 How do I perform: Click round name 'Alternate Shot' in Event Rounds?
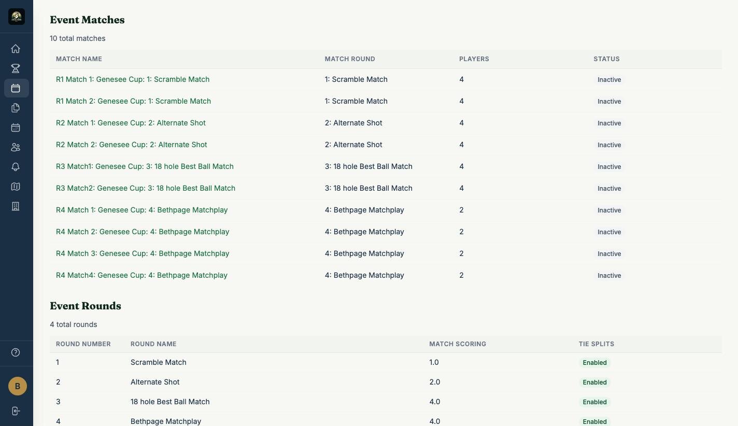pyautogui.click(x=155, y=382)
